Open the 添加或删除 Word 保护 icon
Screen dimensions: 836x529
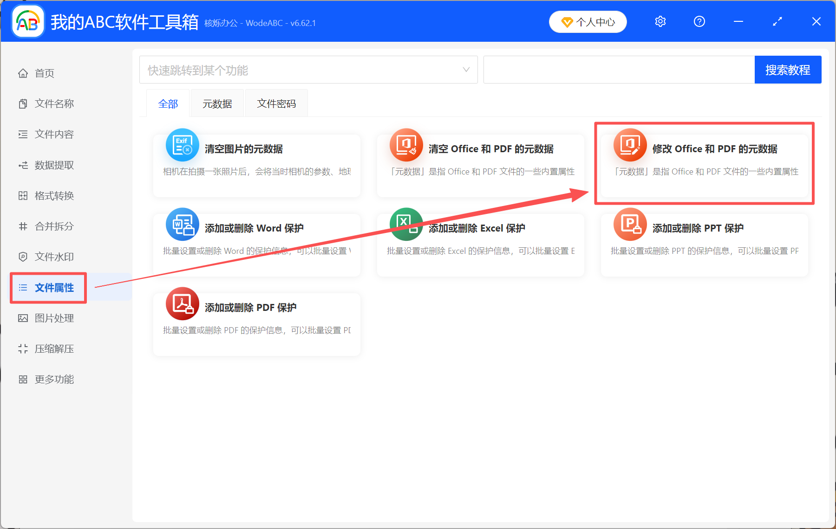tap(182, 225)
